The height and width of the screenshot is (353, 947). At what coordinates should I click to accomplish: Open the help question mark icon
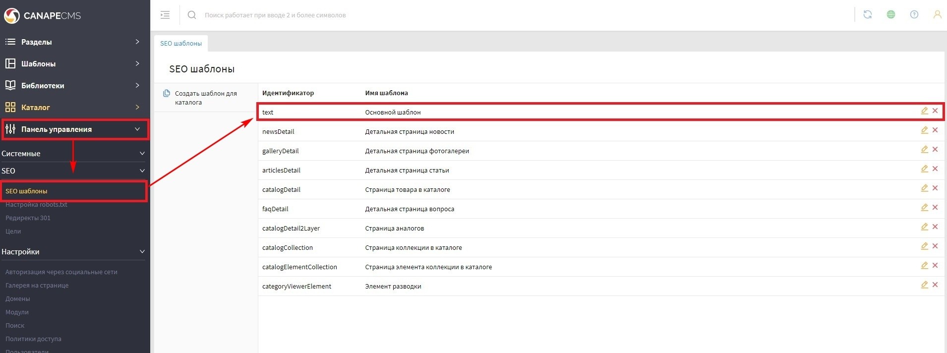click(x=914, y=15)
